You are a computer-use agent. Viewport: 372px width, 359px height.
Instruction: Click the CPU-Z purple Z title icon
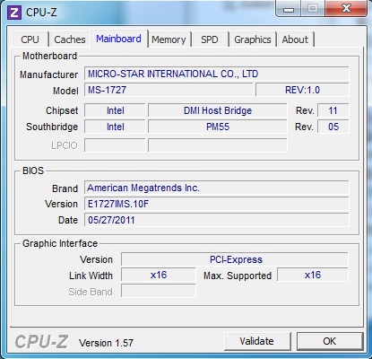14,13
